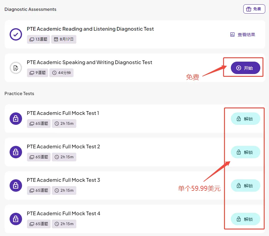
Task: Click the 65道题 tag under Mock Test 1
Action: (x=39, y=124)
